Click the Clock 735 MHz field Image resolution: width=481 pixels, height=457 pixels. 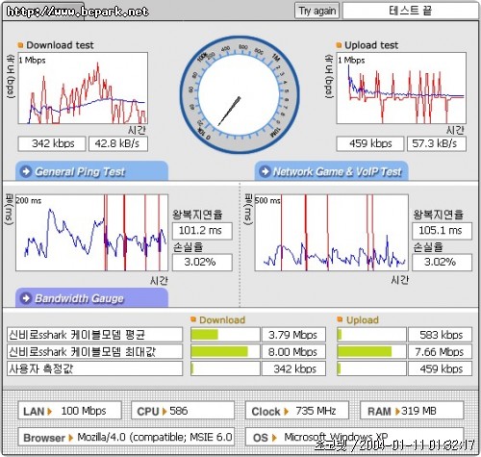[297, 410]
